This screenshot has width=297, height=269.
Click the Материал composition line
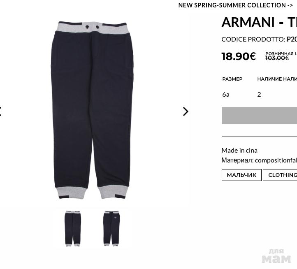(259, 160)
